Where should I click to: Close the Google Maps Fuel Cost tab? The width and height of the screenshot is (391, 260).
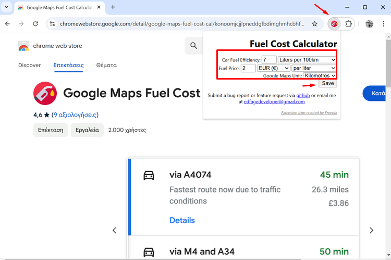pyautogui.click(x=99, y=7)
